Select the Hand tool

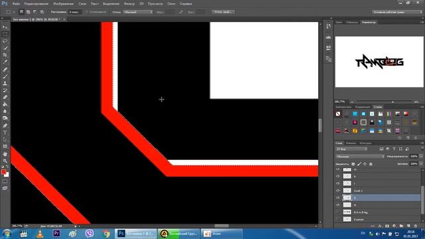click(x=5, y=154)
